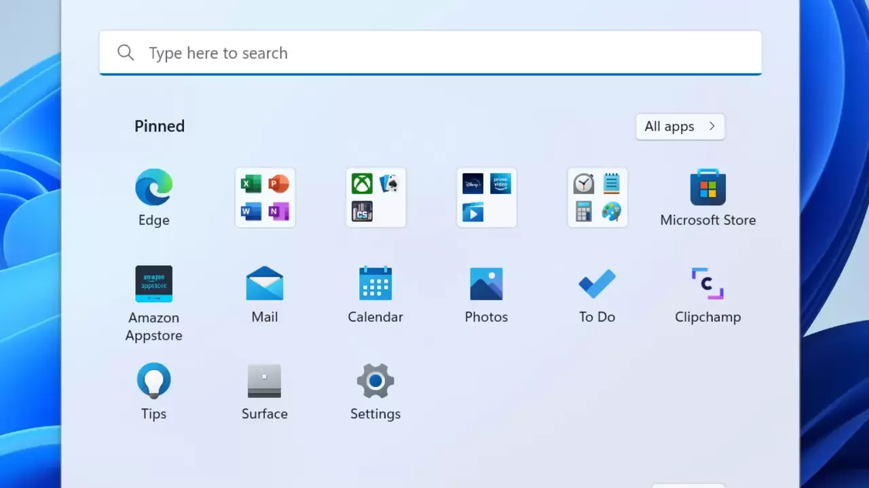Expand the utilities folder with Clock and Calculator
Image resolution: width=869 pixels, height=488 pixels.
(597, 197)
